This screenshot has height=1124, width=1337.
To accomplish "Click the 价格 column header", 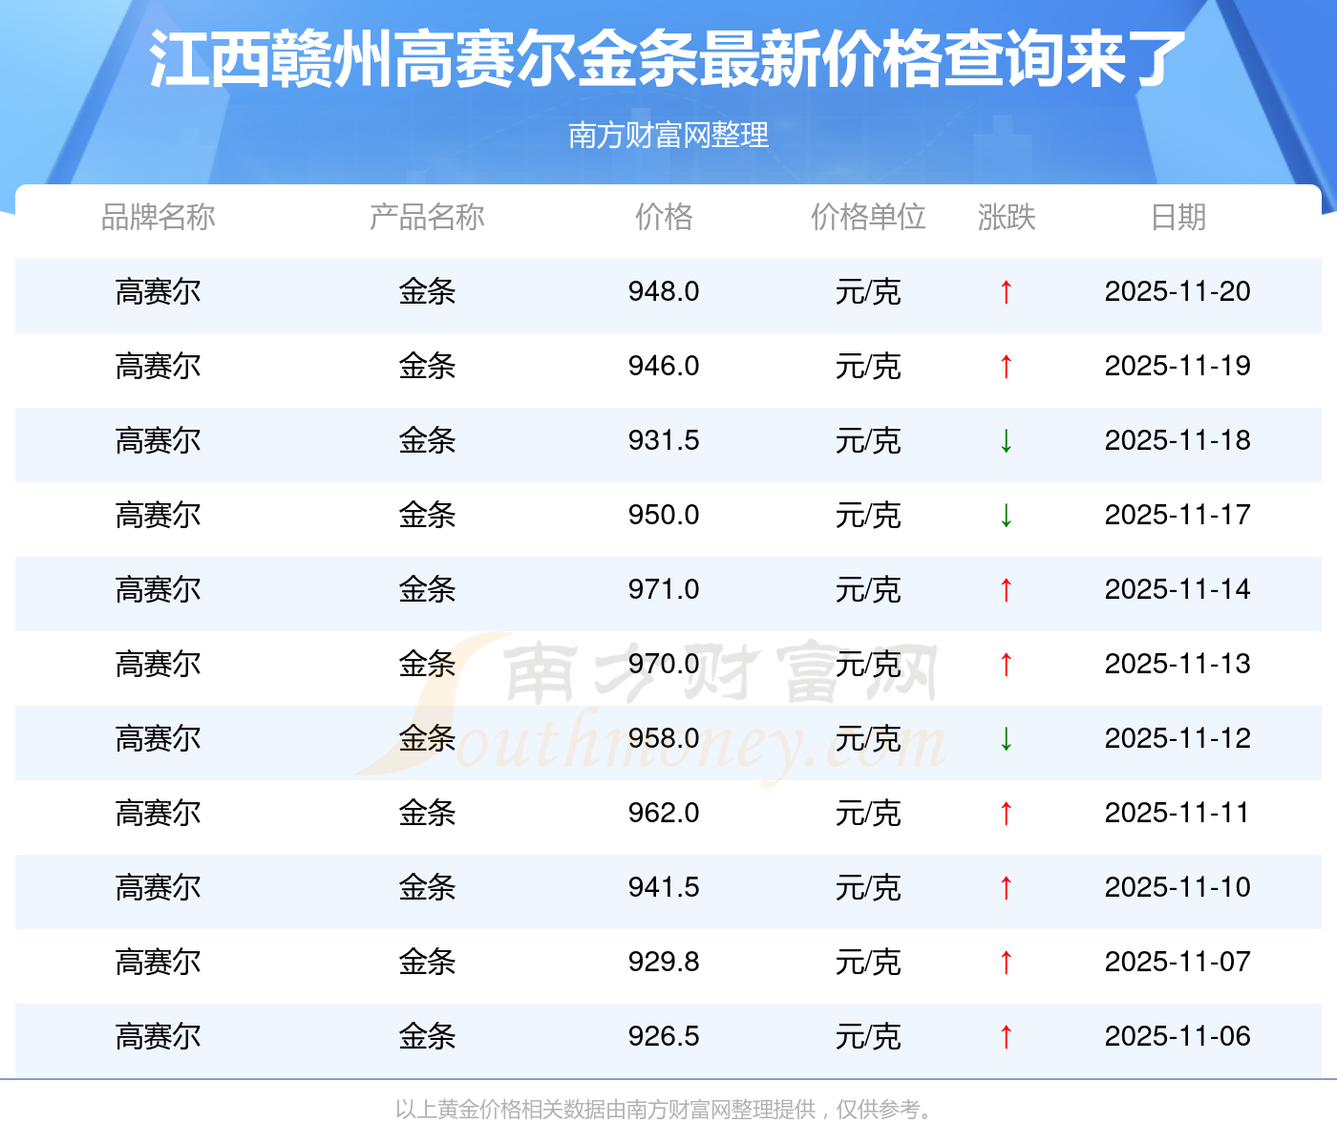I will tap(664, 217).
